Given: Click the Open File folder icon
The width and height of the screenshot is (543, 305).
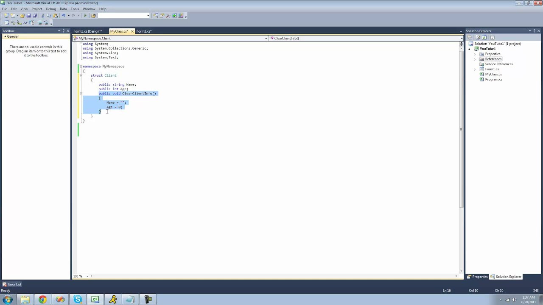Looking at the screenshot, I should click(x=22, y=16).
